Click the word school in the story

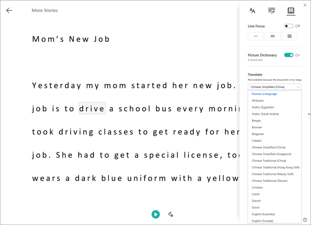(x=135, y=108)
